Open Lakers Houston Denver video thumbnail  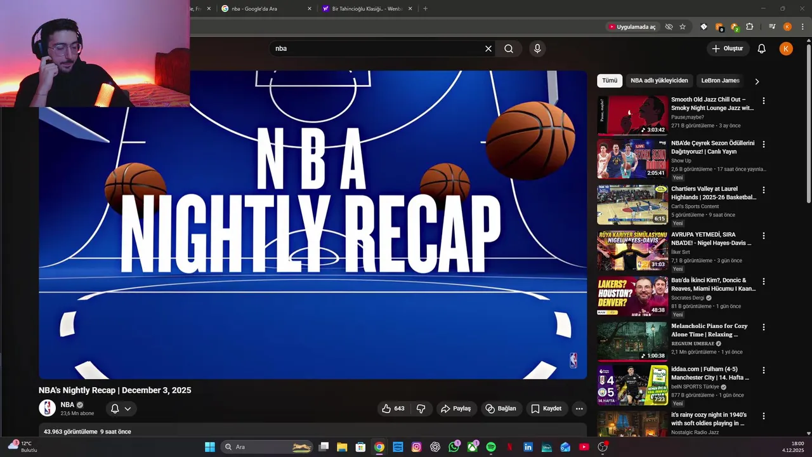coord(632,296)
